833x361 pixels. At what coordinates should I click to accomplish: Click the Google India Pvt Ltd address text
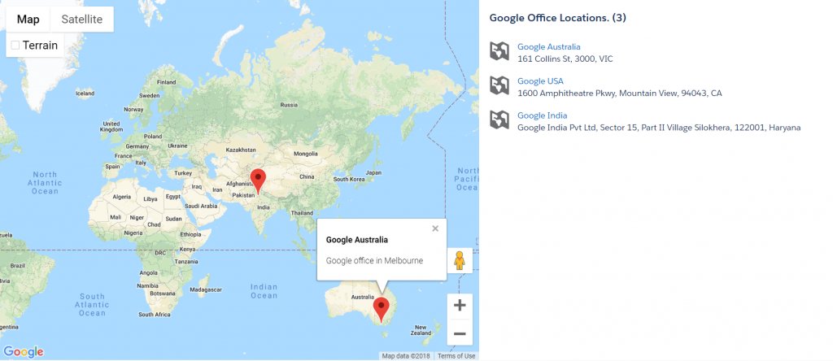pos(659,128)
